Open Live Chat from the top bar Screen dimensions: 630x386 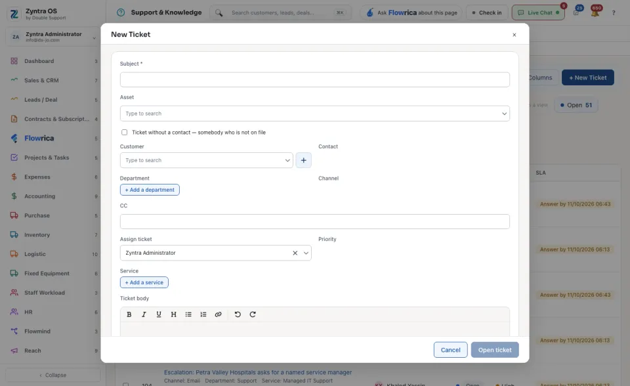[538, 13]
